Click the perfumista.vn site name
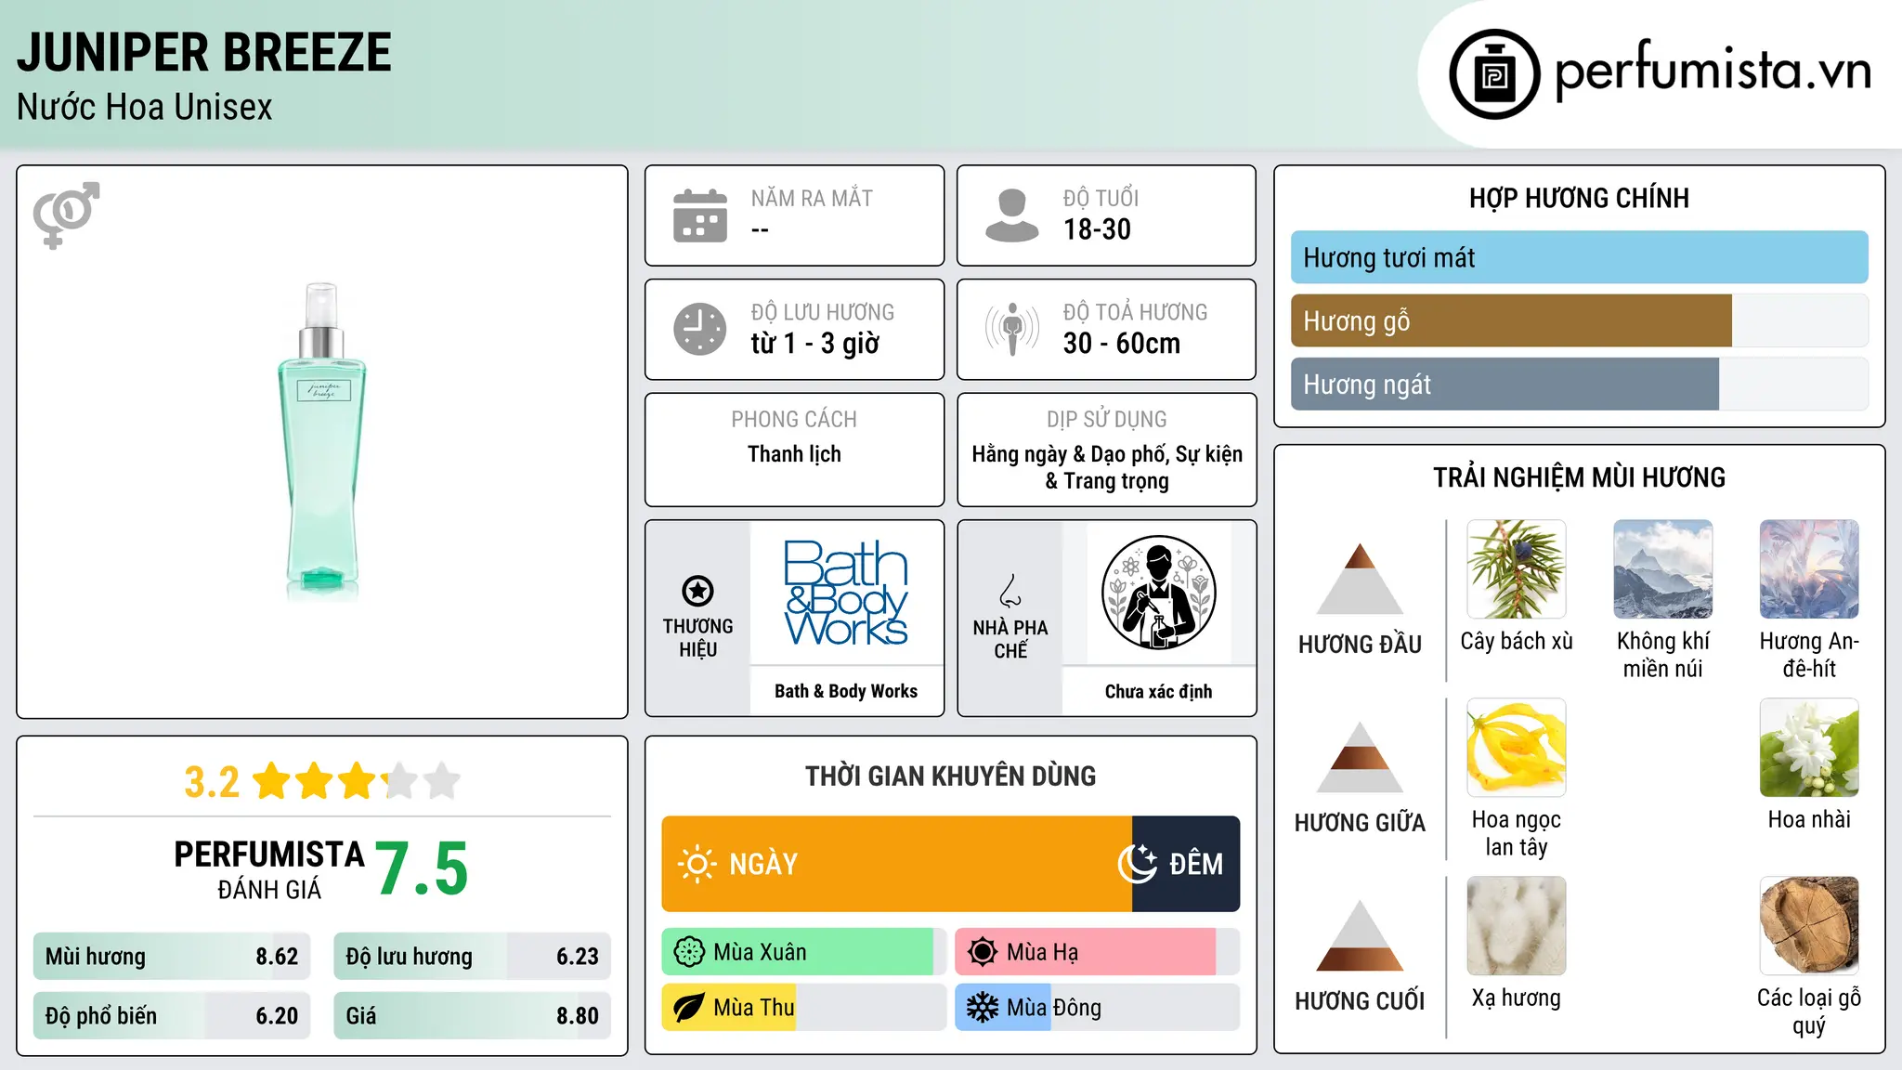This screenshot has width=1902, height=1070. coord(1713,72)
